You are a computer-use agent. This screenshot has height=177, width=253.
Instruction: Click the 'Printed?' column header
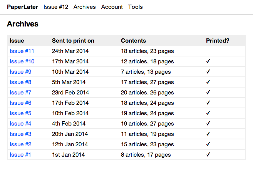pyautogui.click(x=218, y=41)
